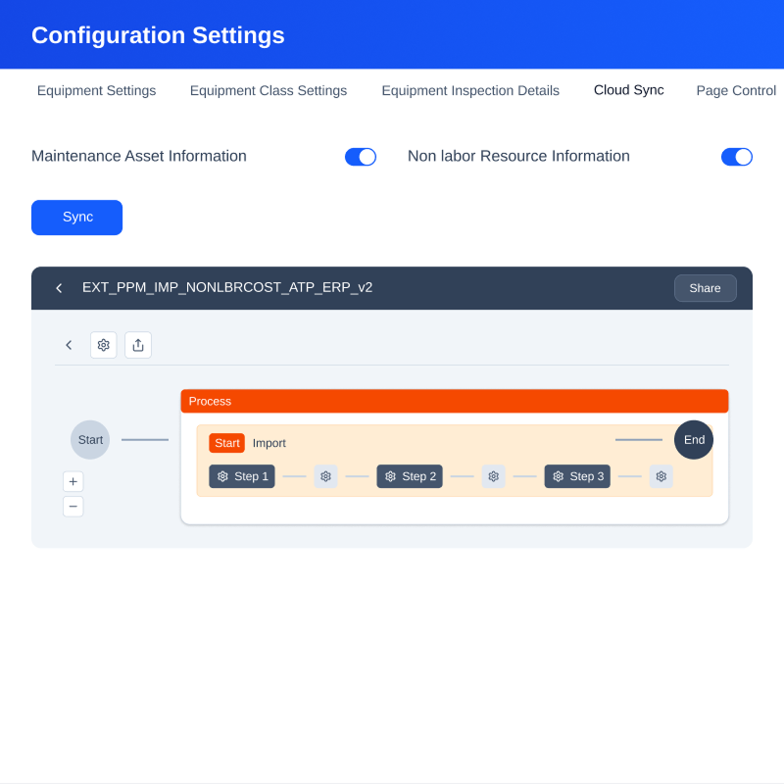Click the export/share icon in the flow toolbar
The height and width of the screenshot is (784, 784).
click(x=138, y=345)
